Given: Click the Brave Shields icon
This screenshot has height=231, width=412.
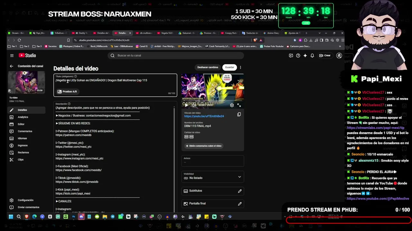Looking at the screenshot, I should click(x=255, y=40).
